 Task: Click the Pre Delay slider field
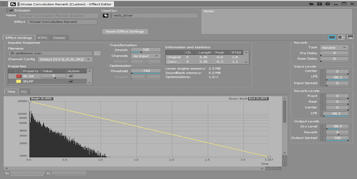[x=334, y=53]
